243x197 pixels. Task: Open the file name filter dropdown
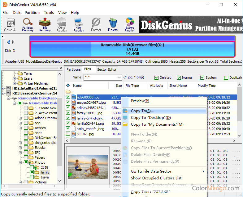119,78
